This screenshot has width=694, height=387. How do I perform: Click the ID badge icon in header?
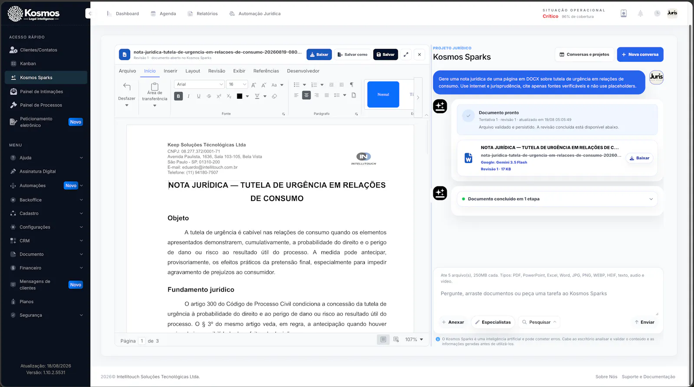click(x=624, y=13)
